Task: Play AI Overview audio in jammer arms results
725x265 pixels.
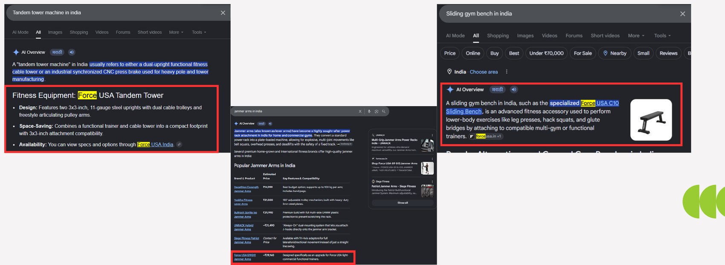Action: (x=270, y=124)
